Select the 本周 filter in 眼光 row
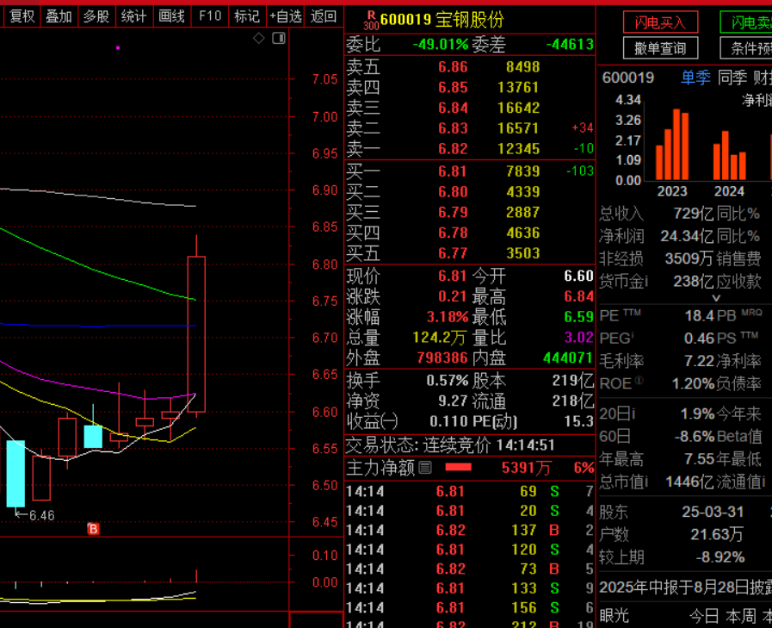This screenshot has width=772, height=628. pos(741,616)
